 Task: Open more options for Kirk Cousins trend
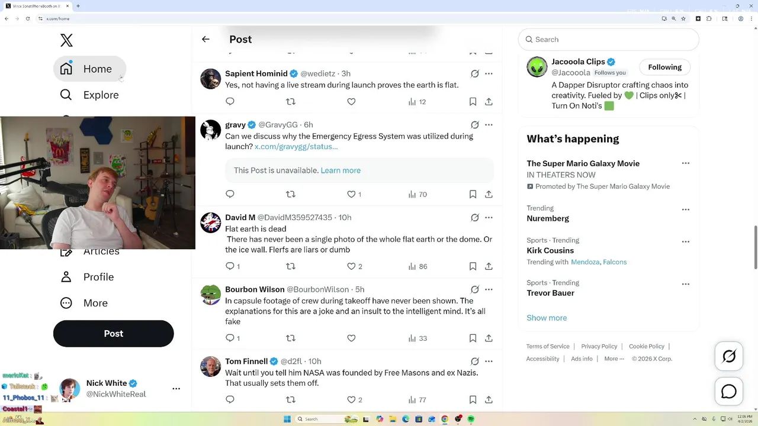tap(685, 241)
